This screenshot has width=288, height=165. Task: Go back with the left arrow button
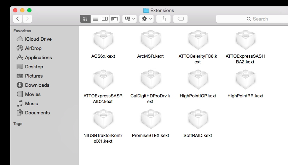tap(18, 19)
